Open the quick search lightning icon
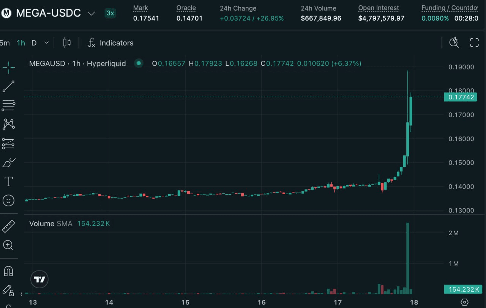The height and width of the screenshot is (308, 486). pos(454,42)
